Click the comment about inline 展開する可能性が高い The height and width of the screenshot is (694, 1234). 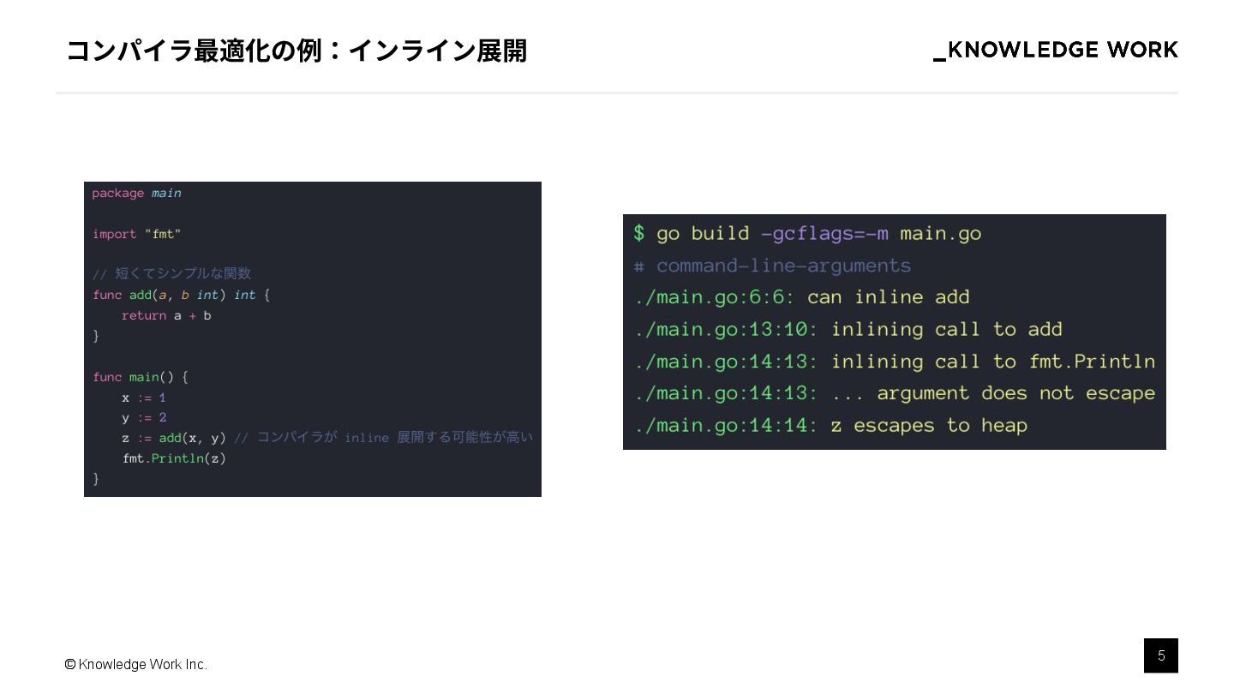pos(384,438)
